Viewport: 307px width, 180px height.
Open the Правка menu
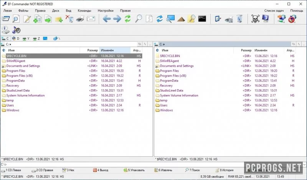[40, 11]
